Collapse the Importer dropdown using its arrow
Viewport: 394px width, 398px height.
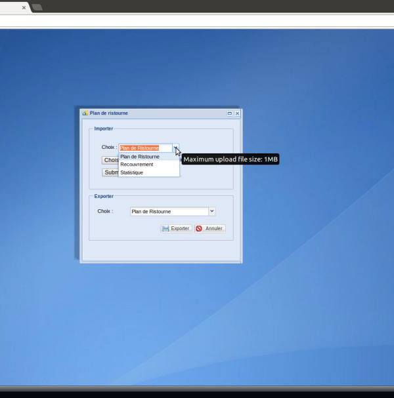[175, 148]
